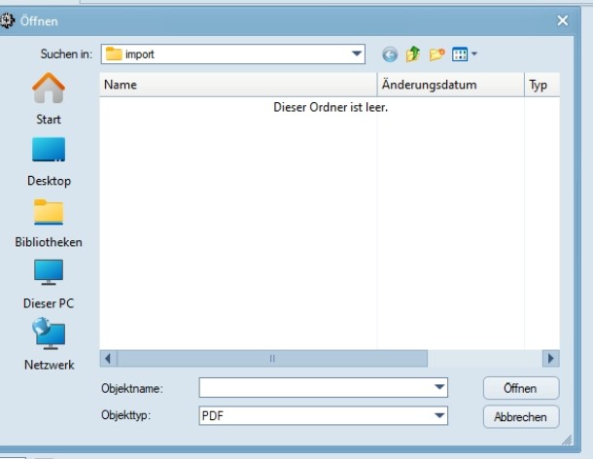This screenshot has height=459, width=593.
Task: Go up one folder level
Action: click(x=412, y=54)
